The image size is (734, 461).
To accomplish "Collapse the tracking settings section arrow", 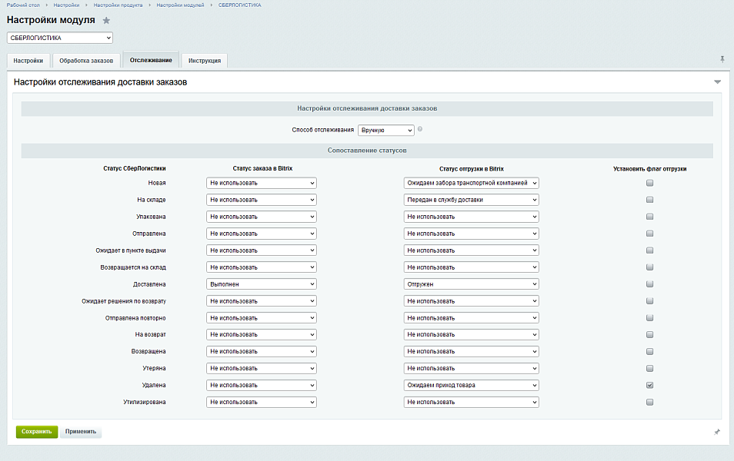I will click(x=717, y=81).
